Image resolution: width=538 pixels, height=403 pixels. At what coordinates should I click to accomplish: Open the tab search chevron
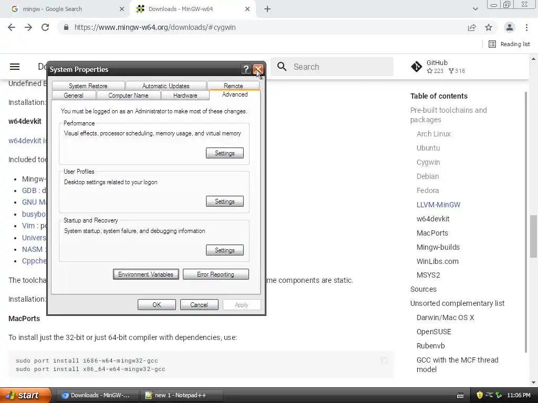pos(475,9)
